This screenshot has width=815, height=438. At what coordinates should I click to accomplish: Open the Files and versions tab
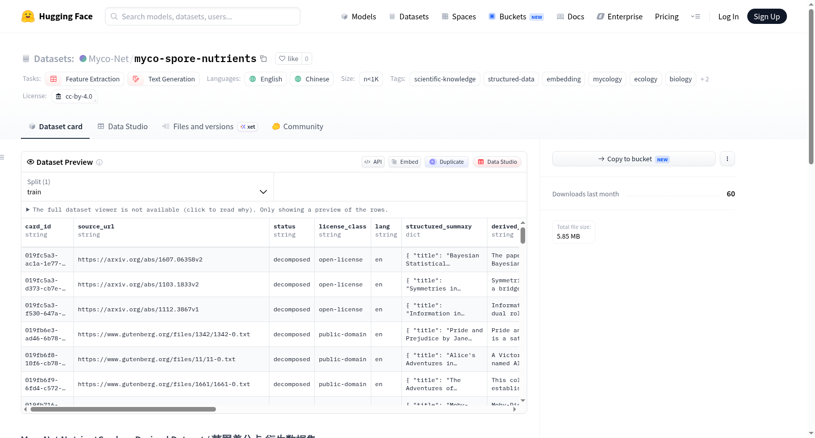209,127
